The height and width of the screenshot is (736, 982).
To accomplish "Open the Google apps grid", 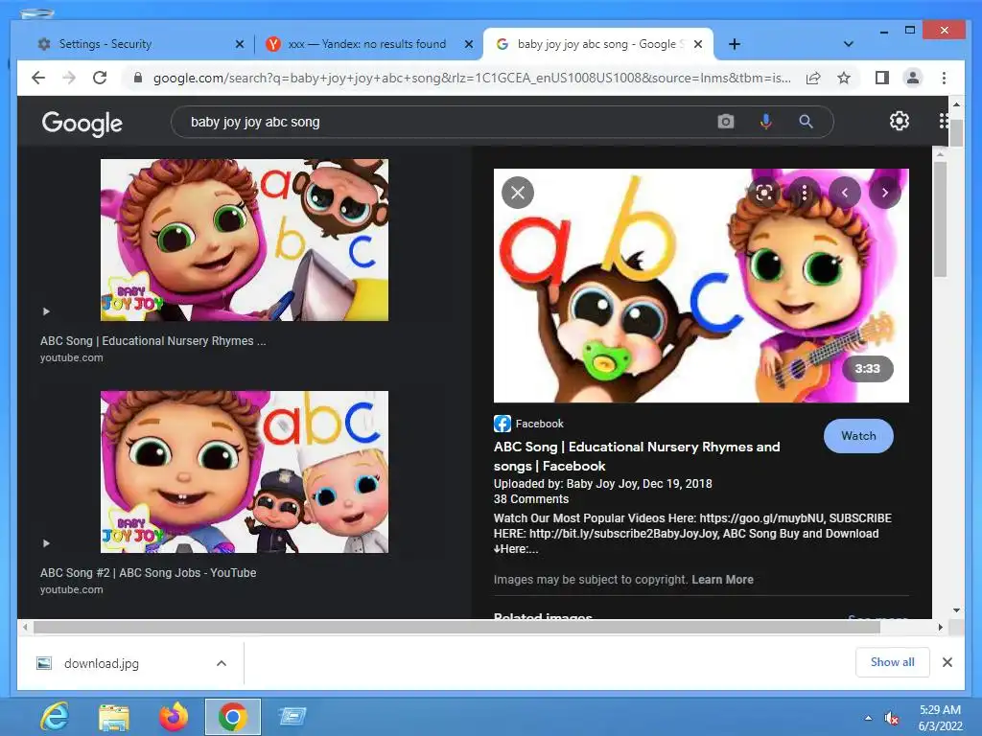I will [944, 121].
